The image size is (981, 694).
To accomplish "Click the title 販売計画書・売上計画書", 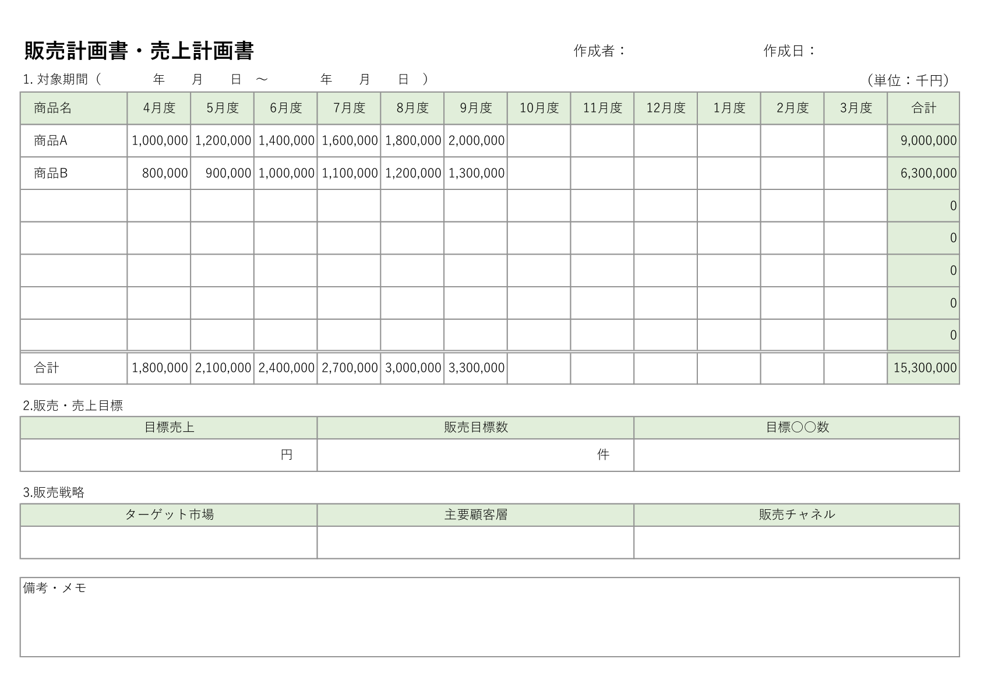I will (139, 51).
